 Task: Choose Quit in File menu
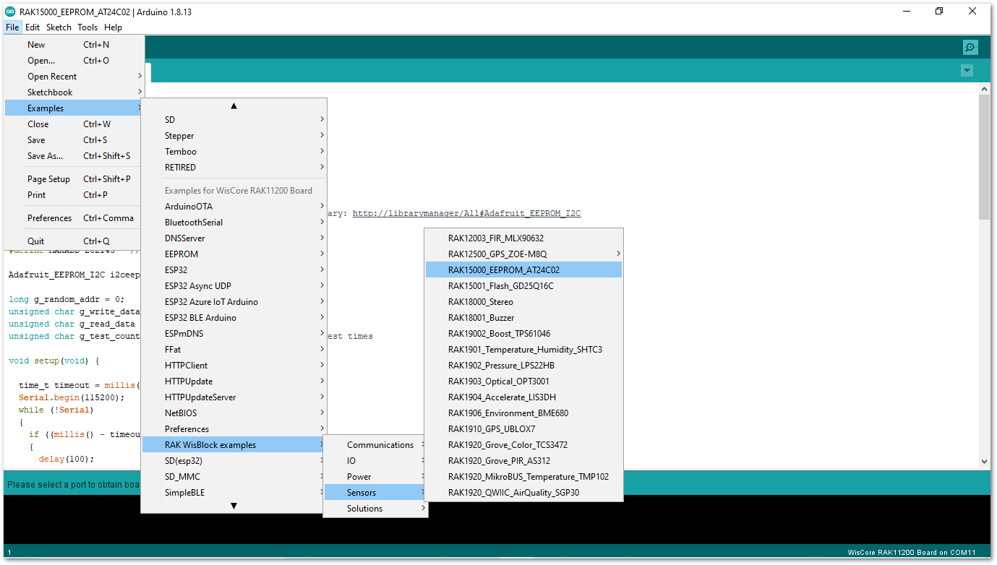click(x=74, y=241)
